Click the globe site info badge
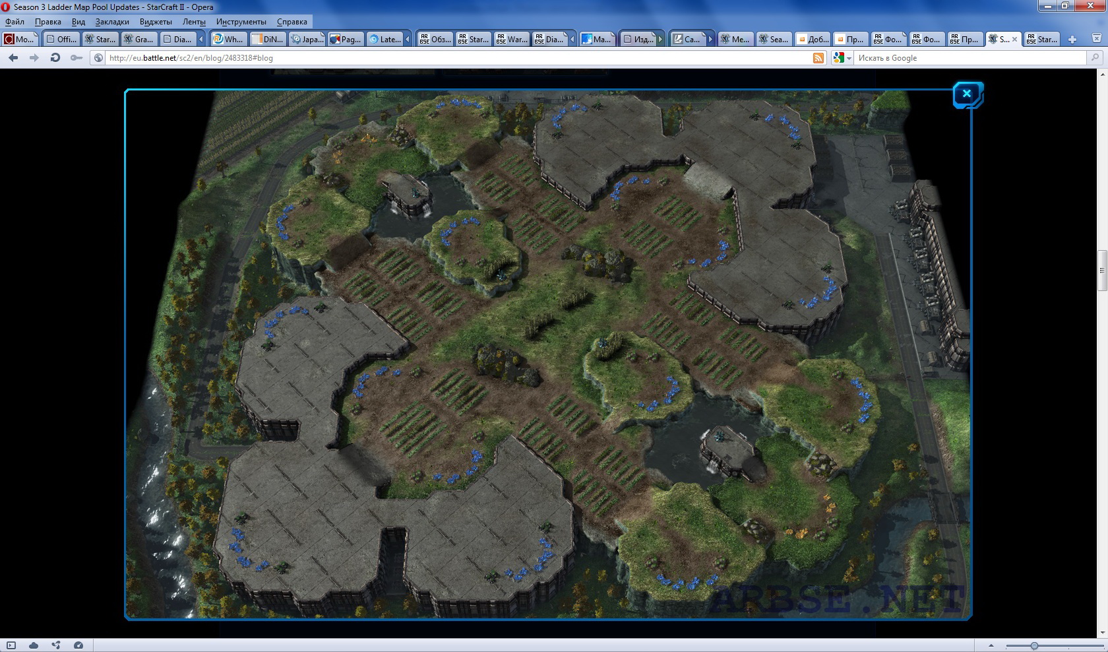Screen dimensions: 1108x652 pos(99,58)
